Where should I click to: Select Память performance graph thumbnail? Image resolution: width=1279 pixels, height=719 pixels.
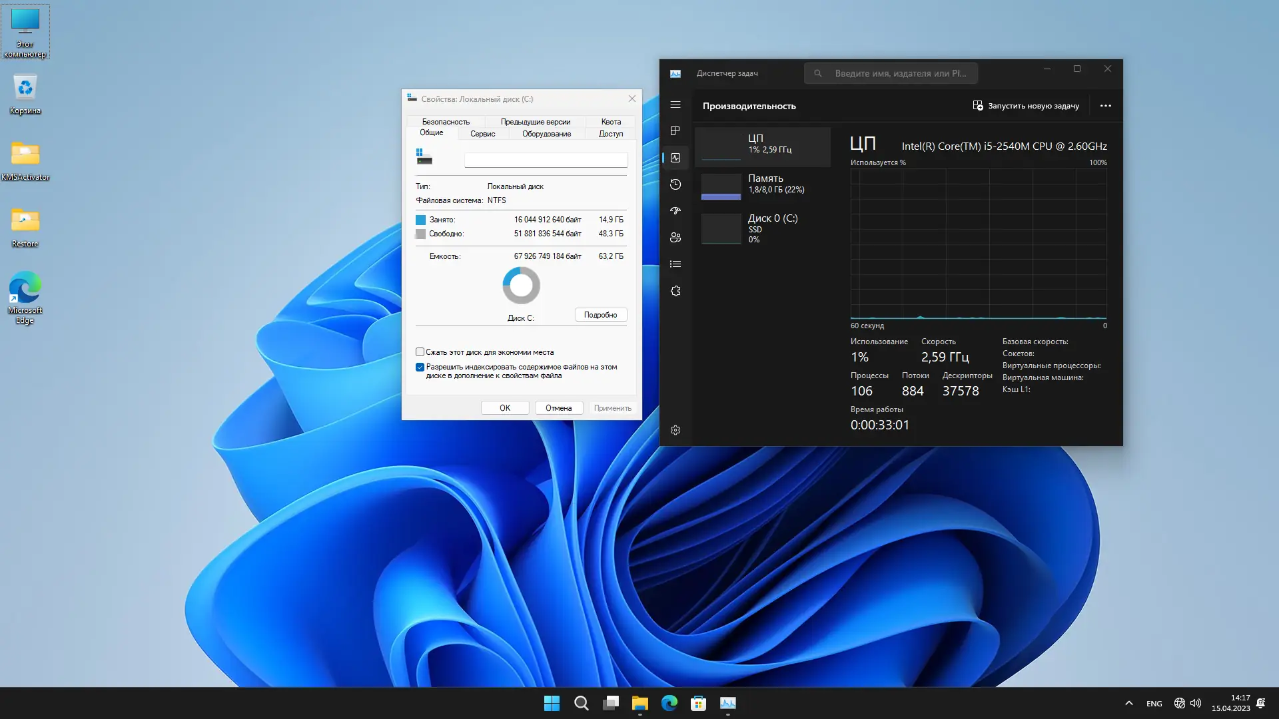[x=721, y=186]
